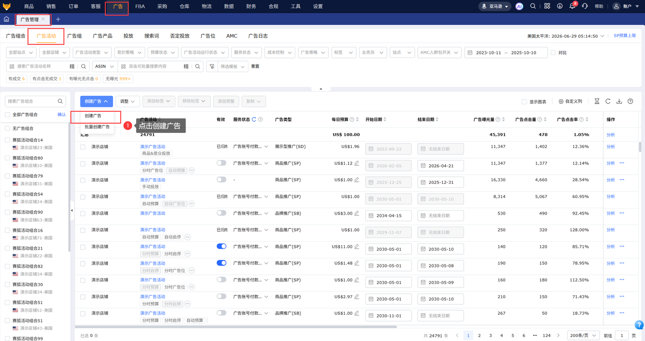The width and height of the screenshot is (645, 341).
Task: Click the date range picker field
Action: click(505, 52)
